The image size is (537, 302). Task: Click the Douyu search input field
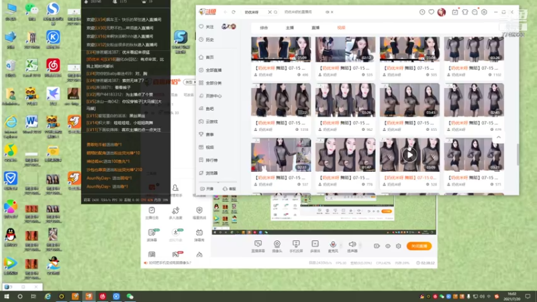(255, 12)
